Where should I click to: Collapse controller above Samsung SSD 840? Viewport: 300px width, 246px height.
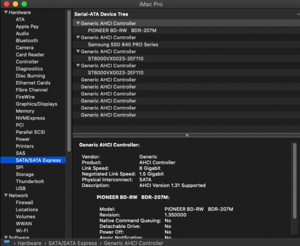click(x=78, y=37)
